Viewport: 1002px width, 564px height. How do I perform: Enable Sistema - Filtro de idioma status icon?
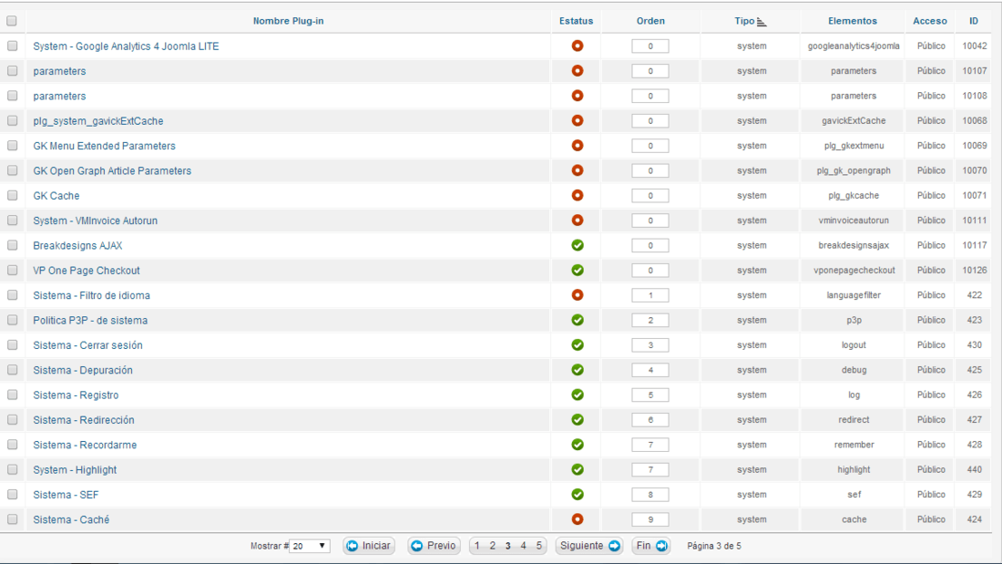577,295
